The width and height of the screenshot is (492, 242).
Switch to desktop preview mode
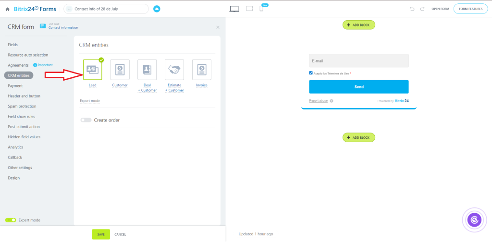coord(234,9)
